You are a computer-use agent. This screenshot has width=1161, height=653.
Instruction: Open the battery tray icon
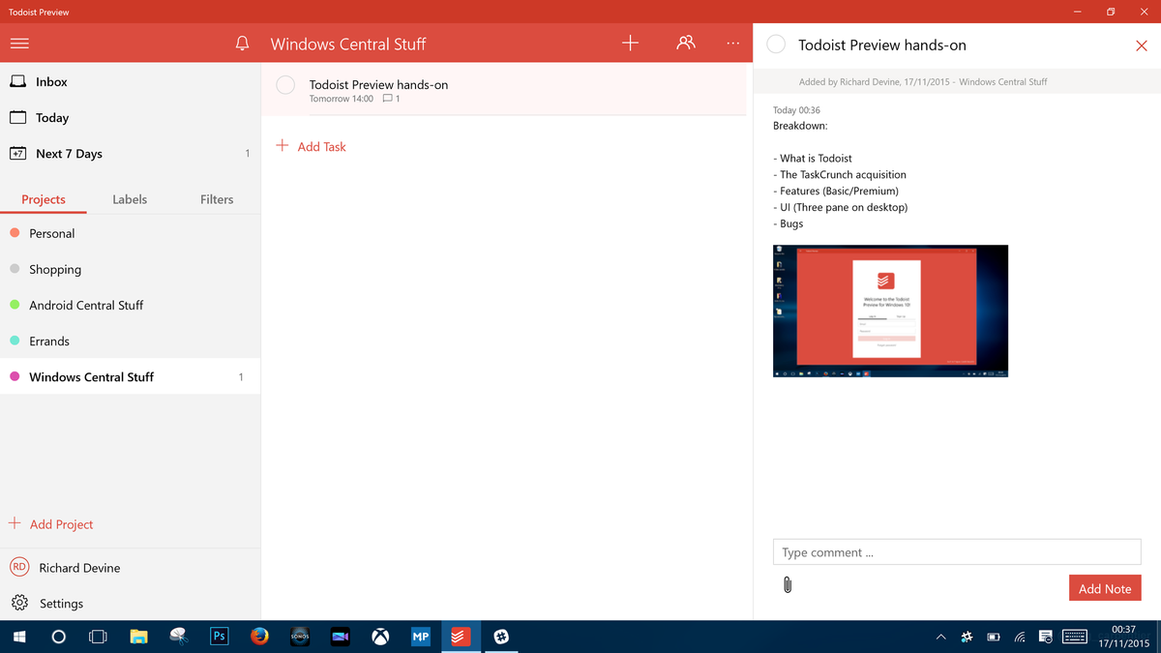coord(993,637)
